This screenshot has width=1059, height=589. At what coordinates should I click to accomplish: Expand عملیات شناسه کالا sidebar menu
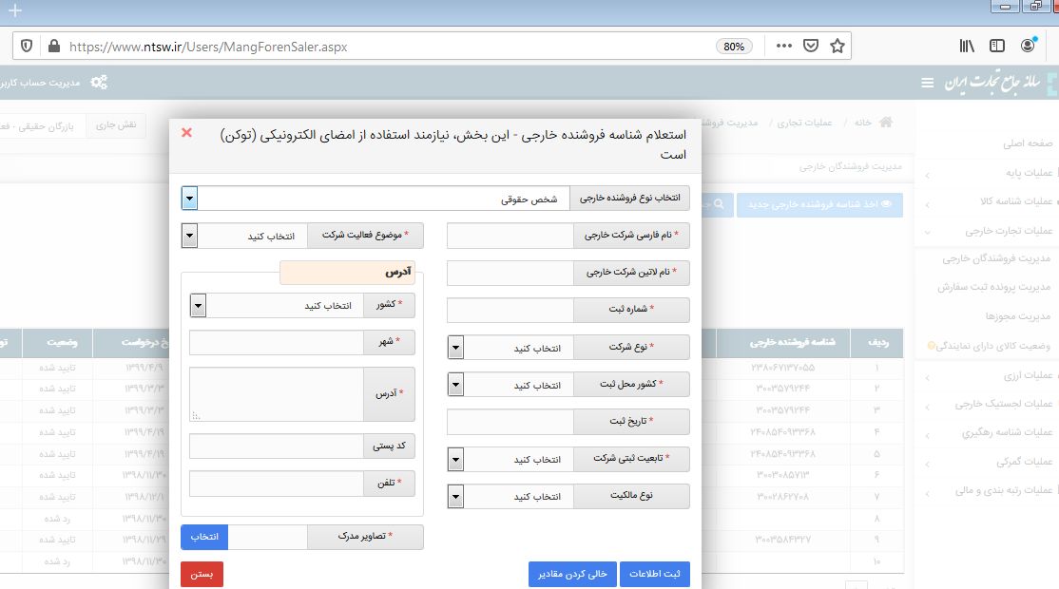(x=1016, y=201)
